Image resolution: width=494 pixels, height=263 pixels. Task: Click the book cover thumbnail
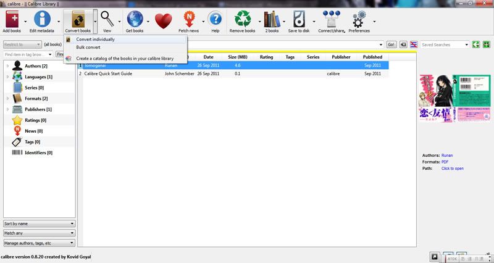tap(454, 98)
